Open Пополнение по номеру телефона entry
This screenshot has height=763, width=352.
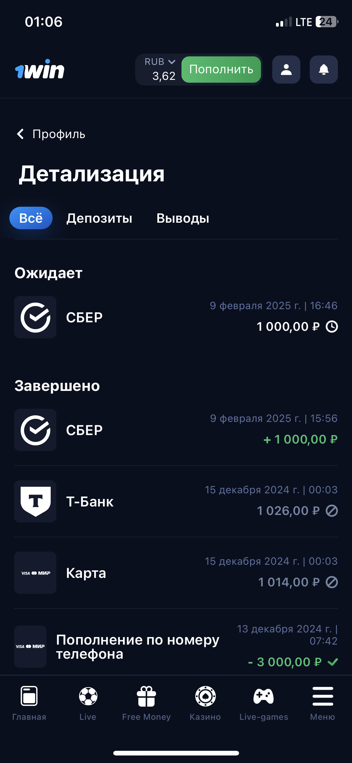[x=176, y=646]
